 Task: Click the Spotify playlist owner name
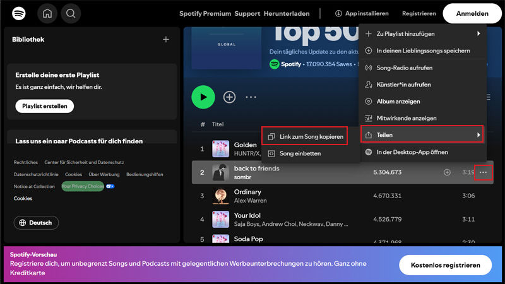point(291,64)
